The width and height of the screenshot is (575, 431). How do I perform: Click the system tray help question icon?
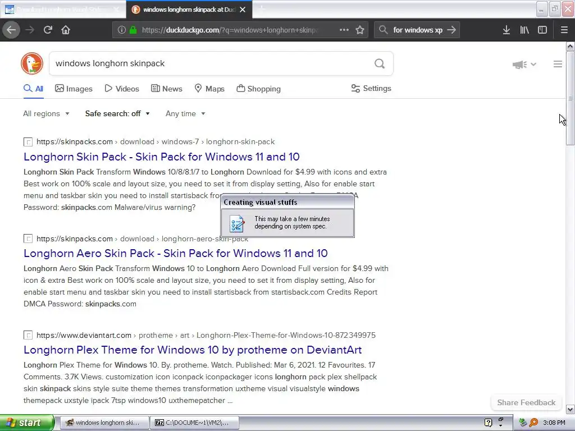click(x=488, y=423)
